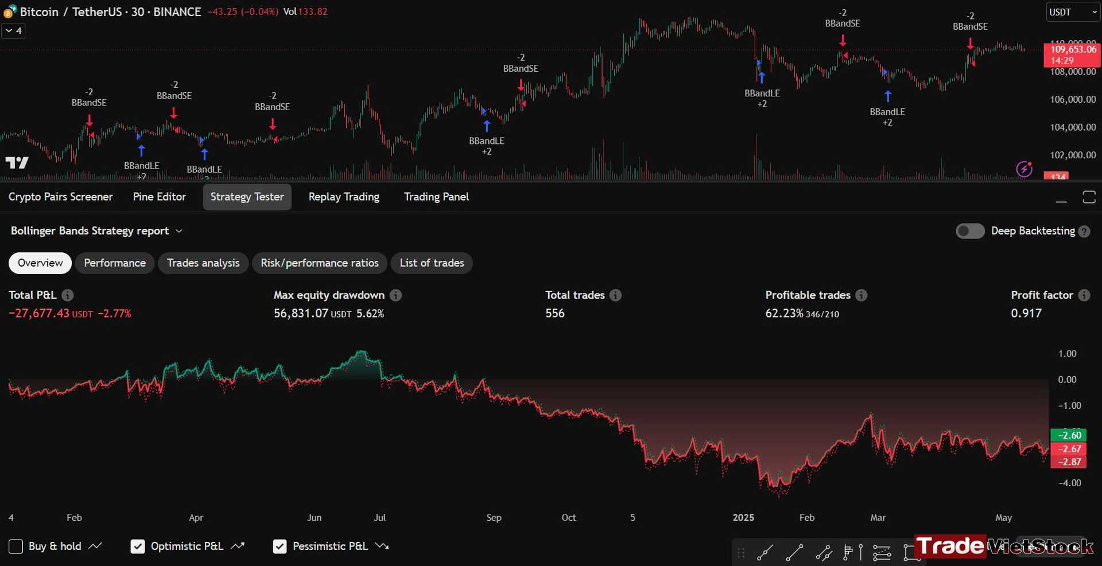Maximize the strategy tester panel

(1089, 197)
